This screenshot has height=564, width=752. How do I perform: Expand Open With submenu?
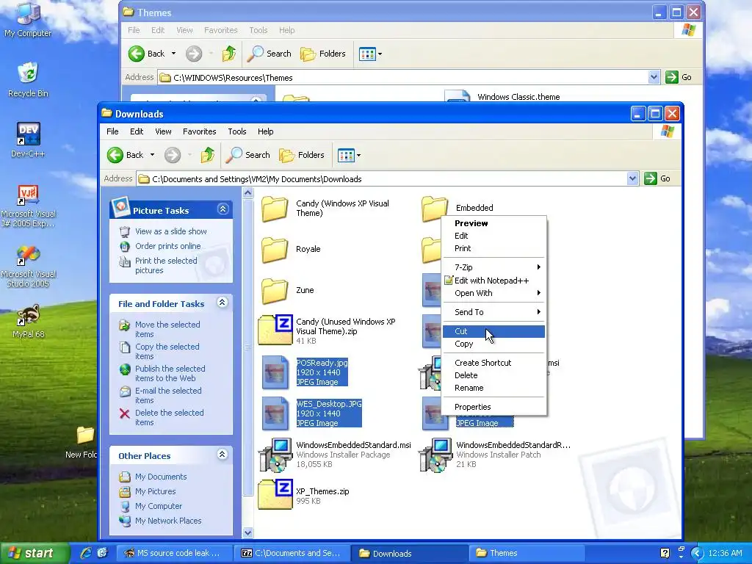point(493,293)
